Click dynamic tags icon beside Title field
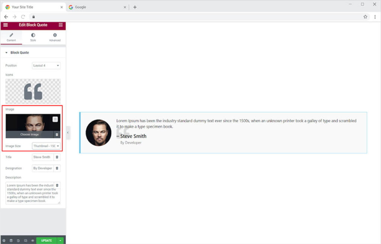Image resolution: width=381 pixels, height=244 pixels. pos(57,157)
